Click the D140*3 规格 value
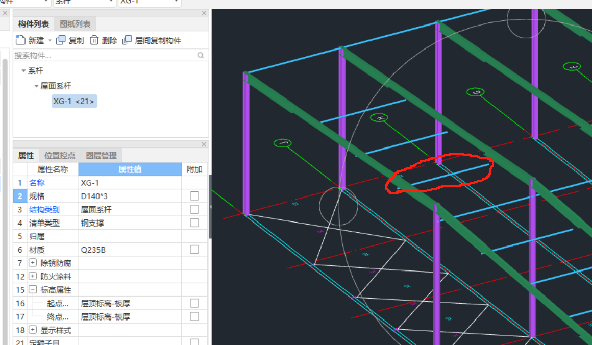The width and height of the screenshot is (592, 345). pyautogui.click(x=130, y=196)
